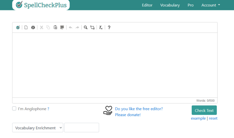Open the Account dropdown menu

(x=211, y=5)
